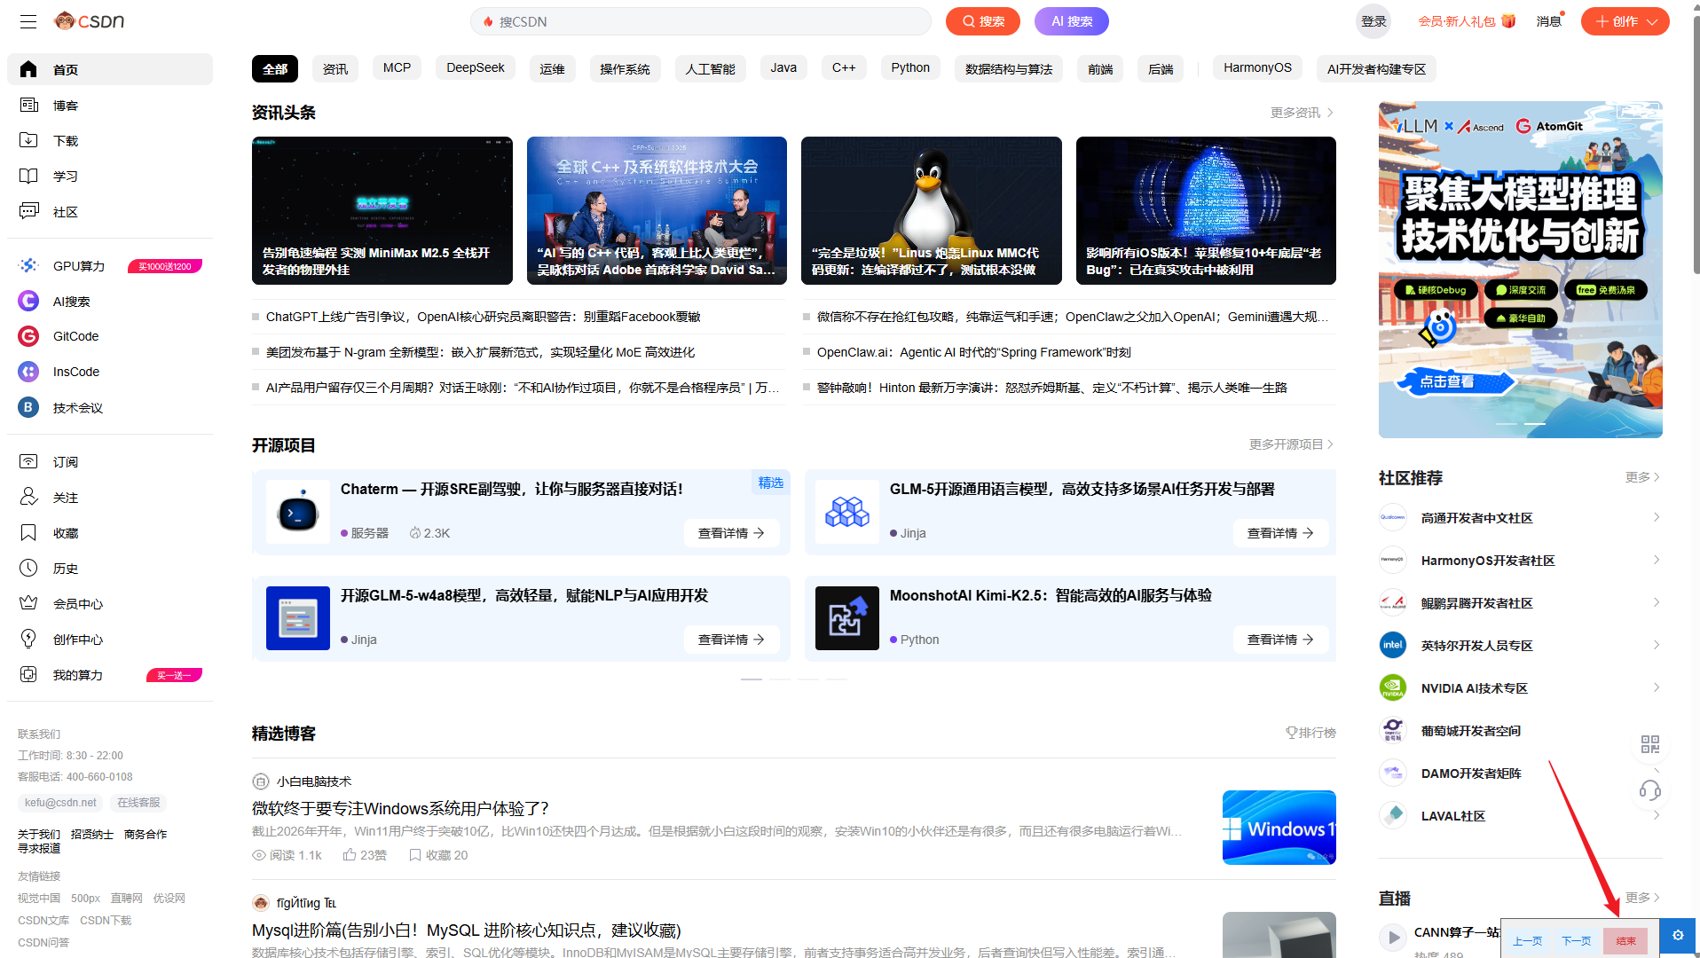Open GPU算力 icon in sidebar
The height and width of the screenshot is (958, 1700).
28,265
